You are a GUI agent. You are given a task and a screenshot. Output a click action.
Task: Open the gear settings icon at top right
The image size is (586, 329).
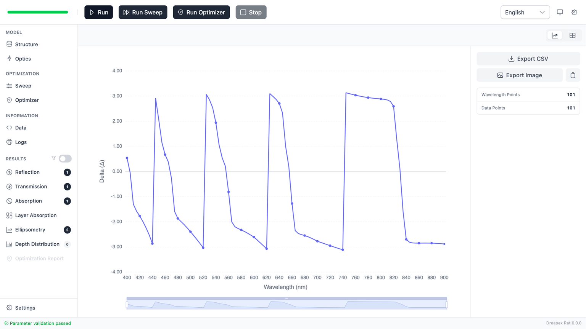(574, 12)
